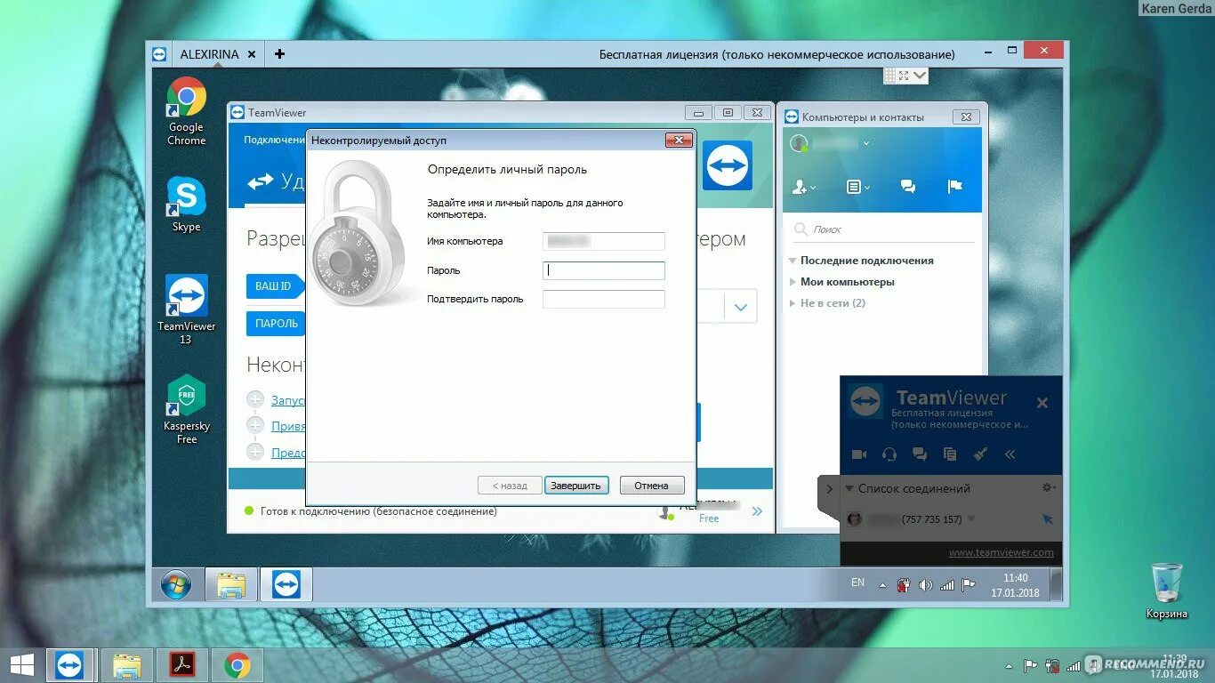The image size is (1215, 683).
Task: Click the flag notifications icon in contacts window
Action: pos(955,187)
